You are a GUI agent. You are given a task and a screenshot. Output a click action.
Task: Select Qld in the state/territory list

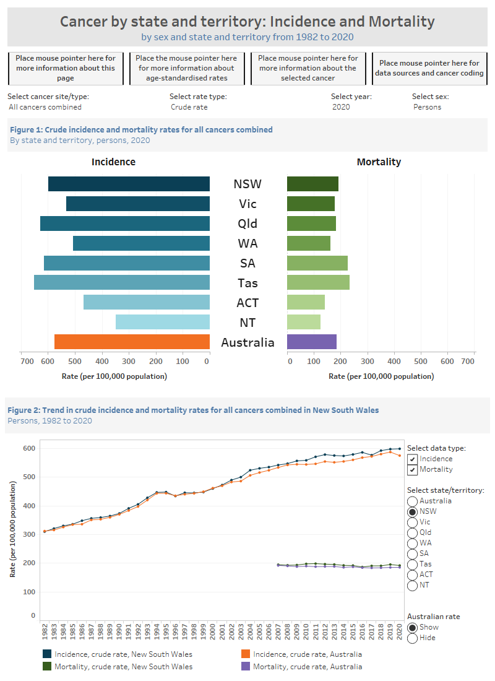[412, 532]
